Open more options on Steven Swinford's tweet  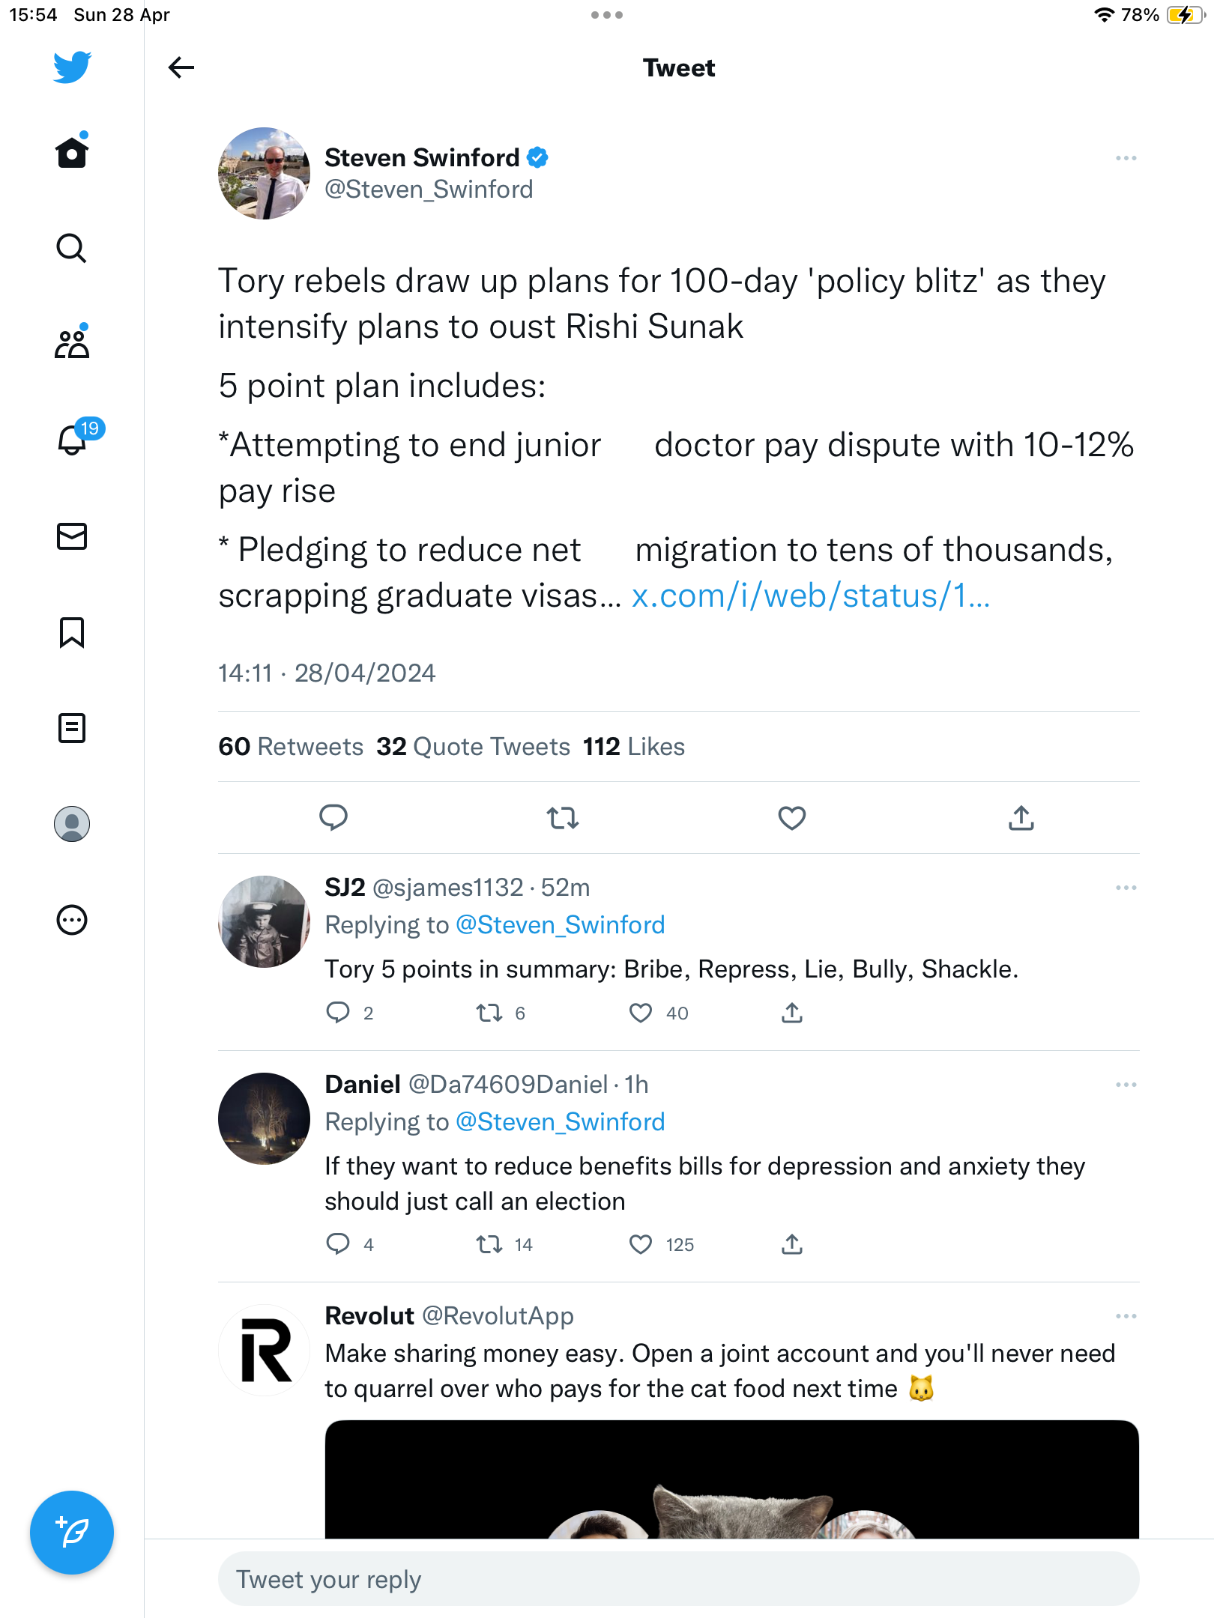(x=1126, y=158)
